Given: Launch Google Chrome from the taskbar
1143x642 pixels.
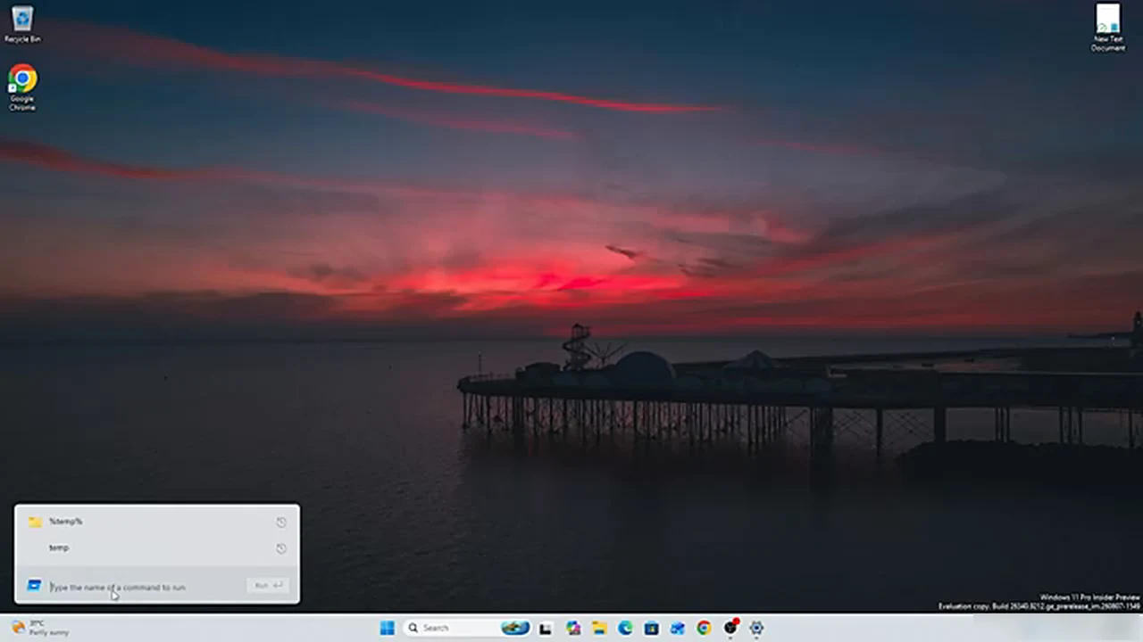Looking at the screenshot, I should pos(704,628).
